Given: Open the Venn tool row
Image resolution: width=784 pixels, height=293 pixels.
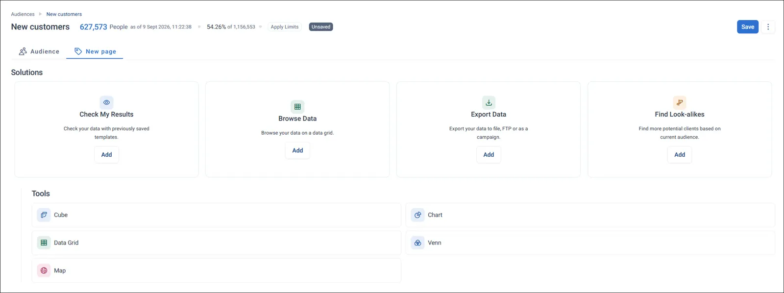Looking at the screenshot, I should coord(590,243).
